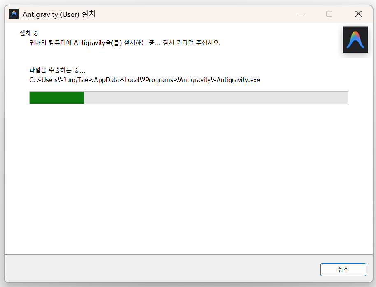Click the Antigravity icon in the title bar
376x287 pixels.
coord(14,14)
